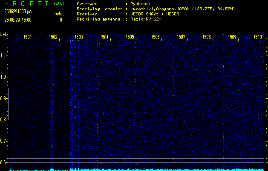This screenshot has height=171, width=268.
Task: Click the 1509 time label
Action: 232,37
